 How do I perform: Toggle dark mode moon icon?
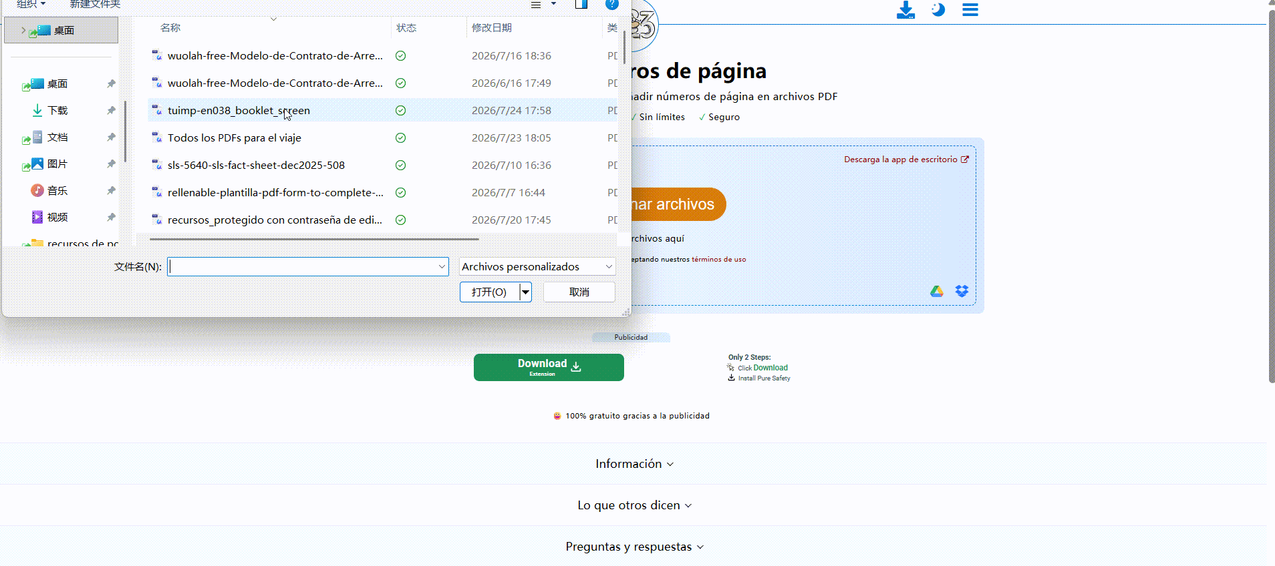938,10
